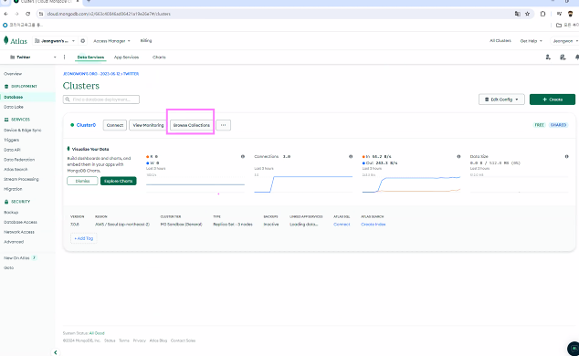579x356 pixels.
Task: Open organization settings gear icon
Action: (x=83, y=41)
